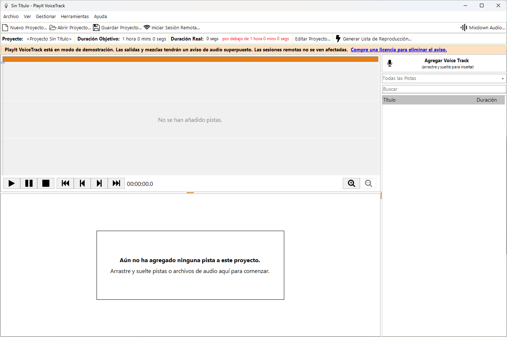Viewport: 507px width, 337px height.
Task: Click the 'No se han añadido pistas.' message
Action: (190, 120)
